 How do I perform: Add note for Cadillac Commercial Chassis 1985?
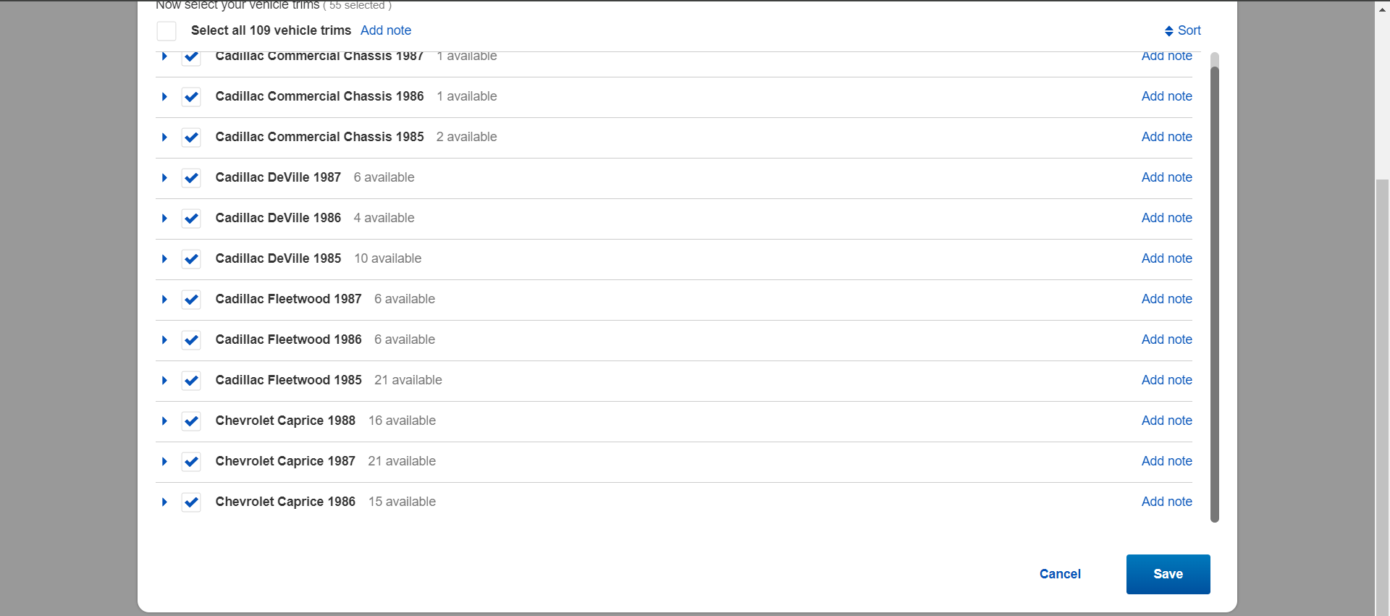tap(1166, 137)
